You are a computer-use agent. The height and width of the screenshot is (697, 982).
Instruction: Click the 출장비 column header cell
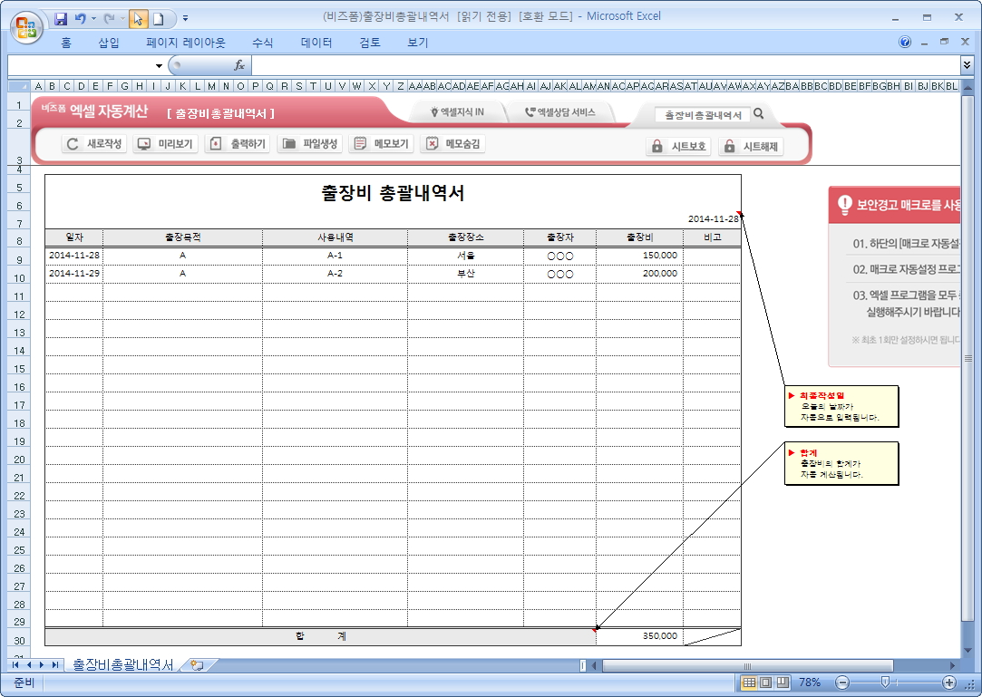point(639,237)
